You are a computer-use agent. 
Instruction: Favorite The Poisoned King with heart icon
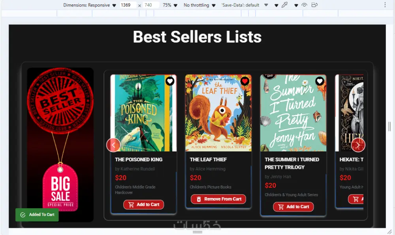pos(170,81)
